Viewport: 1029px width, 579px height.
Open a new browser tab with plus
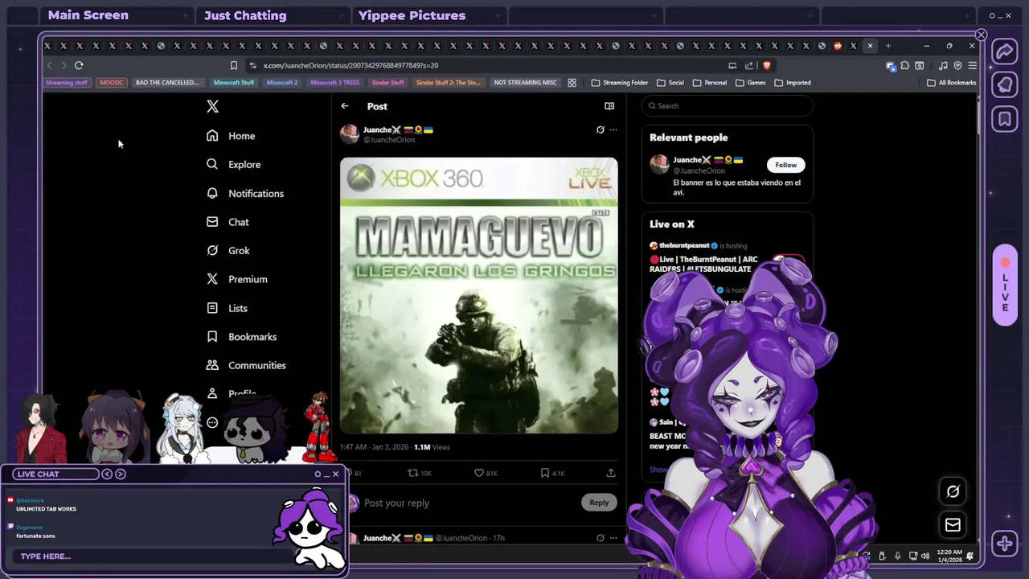pos(888,46)
